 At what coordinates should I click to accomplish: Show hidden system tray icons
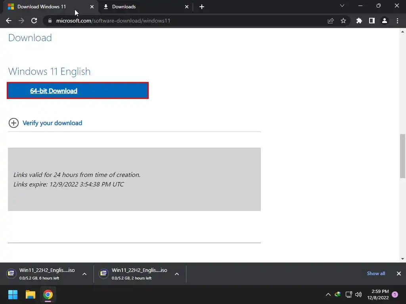328,294
